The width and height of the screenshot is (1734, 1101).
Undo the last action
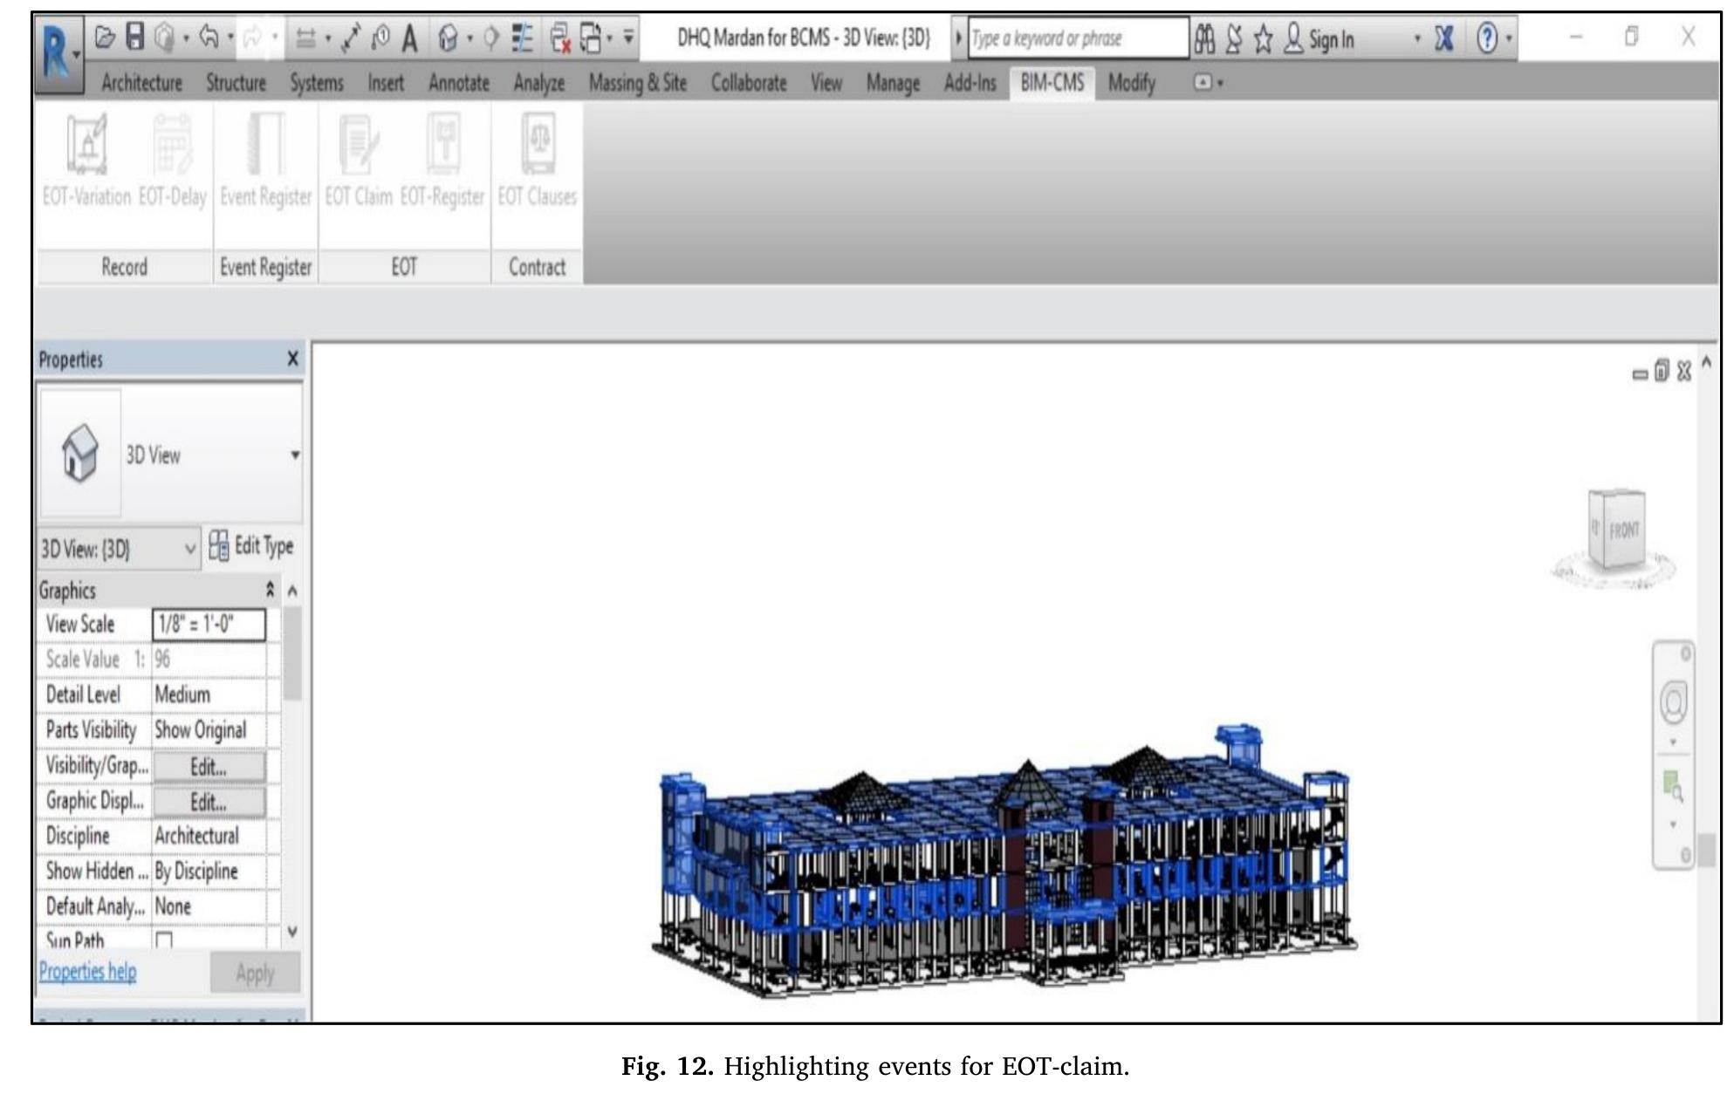pyautogui.click(x=209, y=35)
